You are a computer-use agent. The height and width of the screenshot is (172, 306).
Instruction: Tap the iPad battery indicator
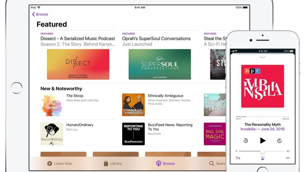coord(245,8)
